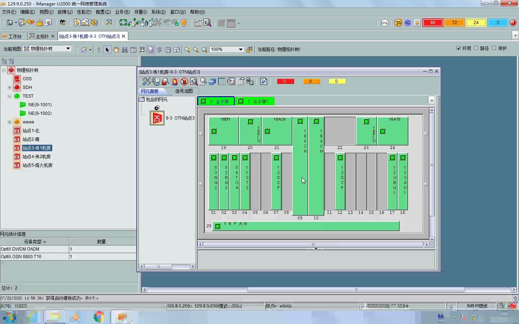The image size is (519, 324).
Task: Open the performance chart icon in main toolbar
Action: [x=198, y=23]
